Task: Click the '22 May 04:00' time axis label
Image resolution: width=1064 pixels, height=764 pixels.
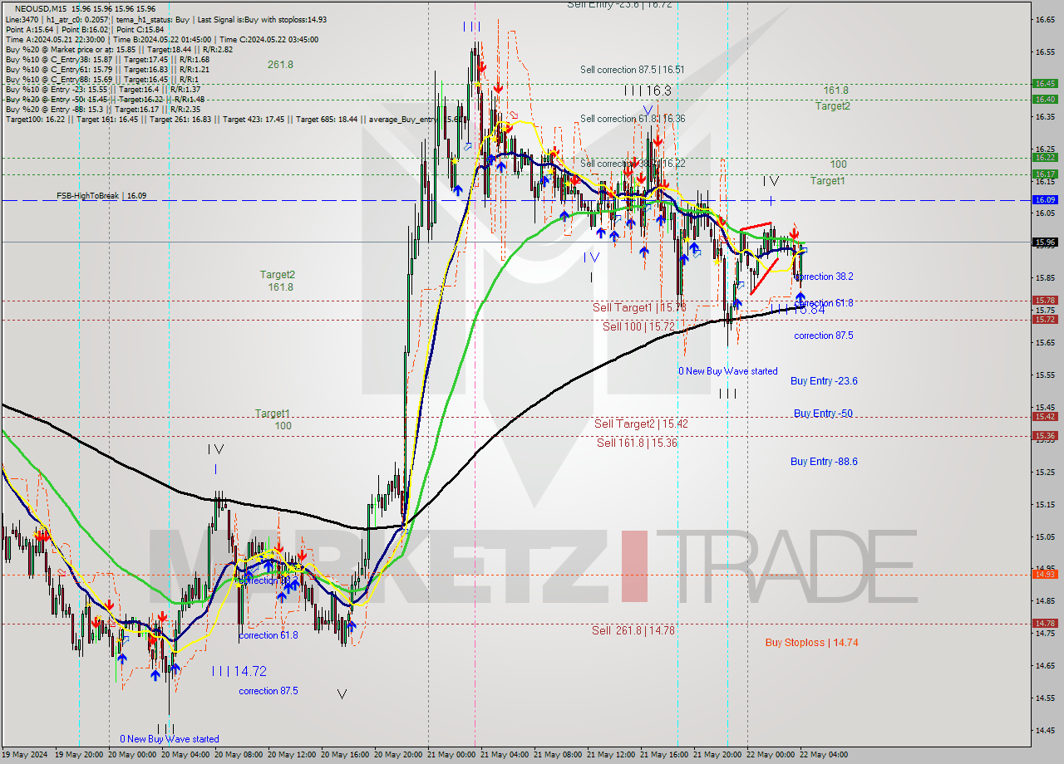Action: pyautogui.click(x=824, y=755)
